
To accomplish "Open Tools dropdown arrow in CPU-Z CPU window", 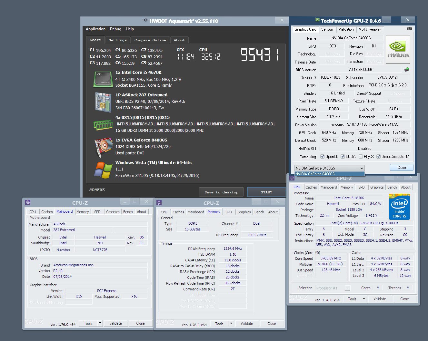I will tap(364, 299).
